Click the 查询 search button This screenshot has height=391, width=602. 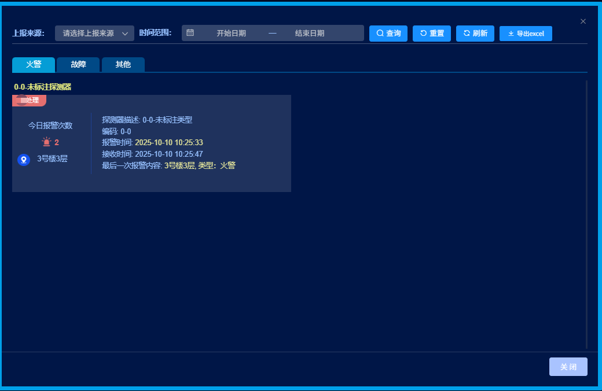(388, 34)
